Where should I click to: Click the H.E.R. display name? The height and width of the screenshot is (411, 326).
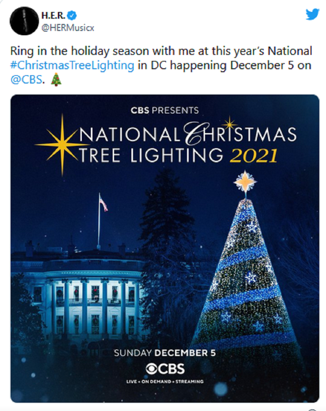(53, 15)
